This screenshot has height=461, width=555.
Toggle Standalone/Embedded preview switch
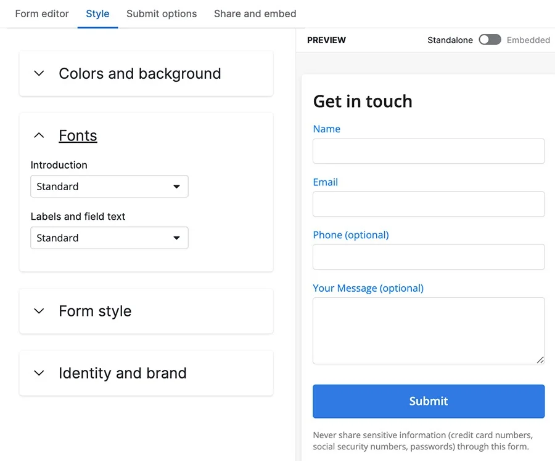tap(490, 39)
